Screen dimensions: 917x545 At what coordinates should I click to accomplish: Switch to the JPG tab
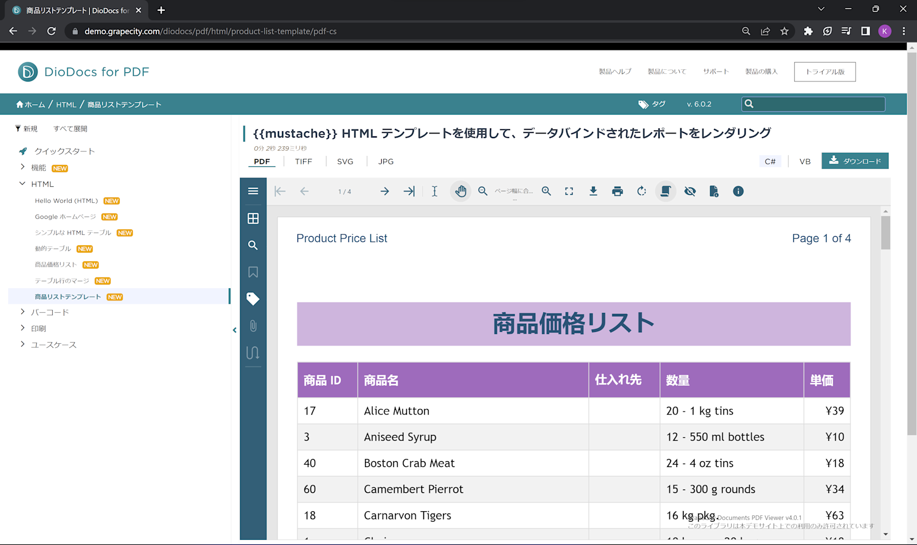pyautogui.click(x=386, y=162)
